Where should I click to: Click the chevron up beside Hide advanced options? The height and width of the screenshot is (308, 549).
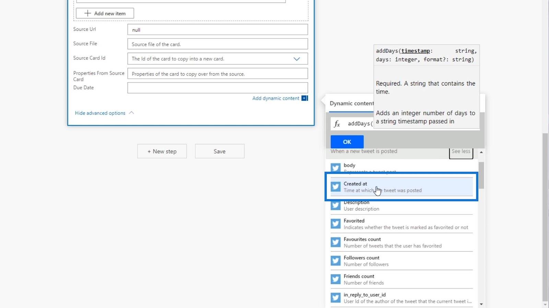point(131,113)
